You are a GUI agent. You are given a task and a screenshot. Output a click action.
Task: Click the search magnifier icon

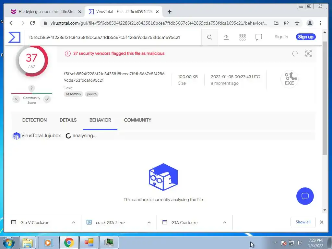(x=210, y=37)
